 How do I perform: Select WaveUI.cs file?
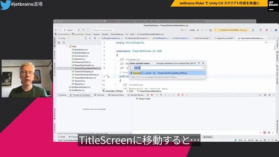tap(78, 84)
